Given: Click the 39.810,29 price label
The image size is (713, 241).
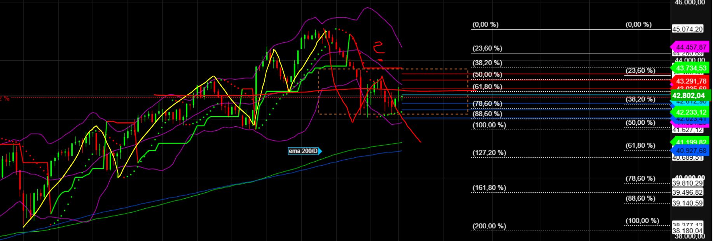Looking at the screenshot, I should (687, 183).
